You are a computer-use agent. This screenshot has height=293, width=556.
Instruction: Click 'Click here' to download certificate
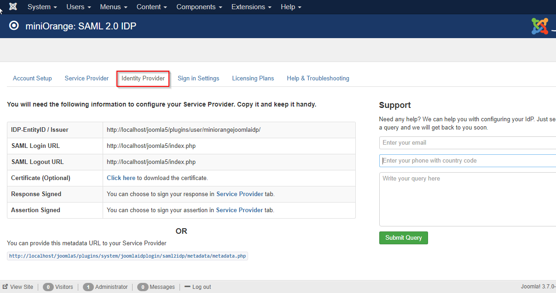click(121, 178)
